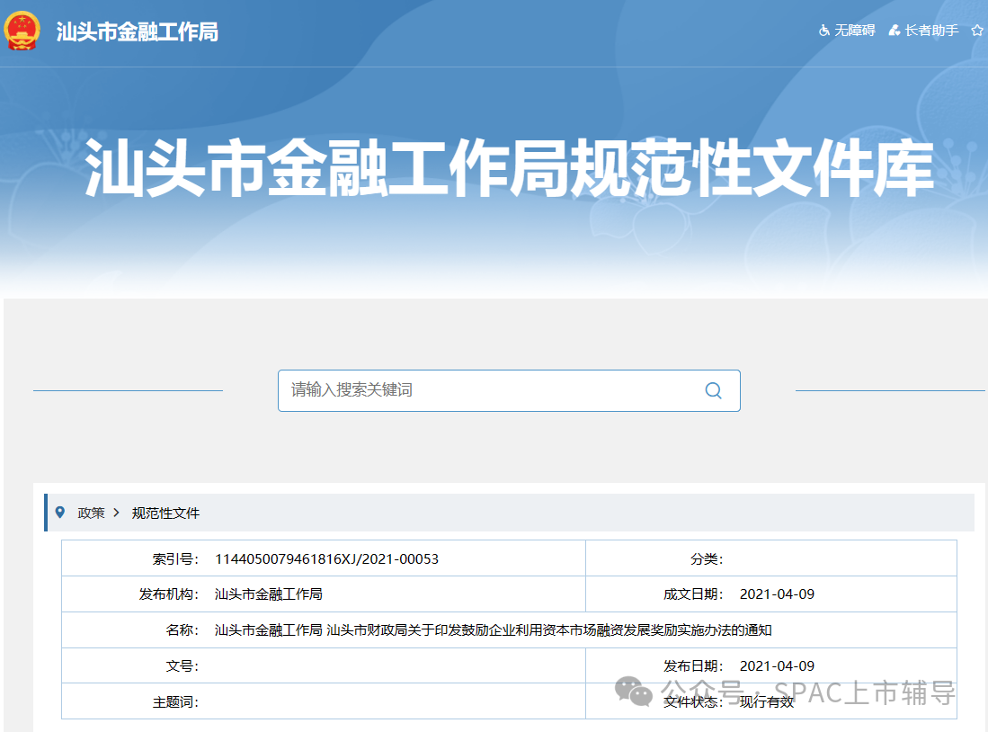
Task: Click the star favorite icon
Action: 977,31
